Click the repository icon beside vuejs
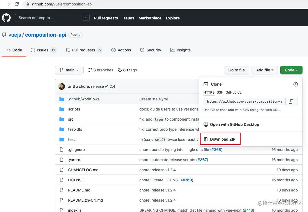Screen dimensions: 308x212 tap(4, 35)
